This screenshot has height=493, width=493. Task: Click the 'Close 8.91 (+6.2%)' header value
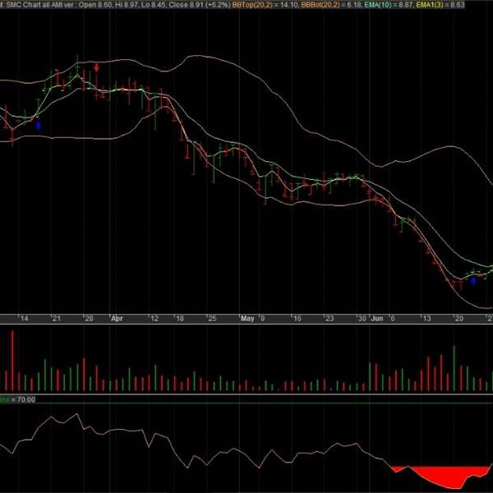[200, 5]
